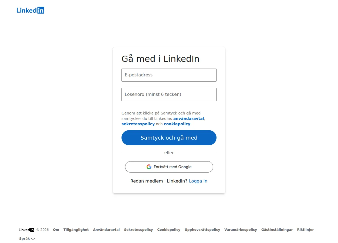Continue with Fortsätt med Google button
Image resolution: width=338 pixels, height=243 pixels.
[x=169, y=167]
